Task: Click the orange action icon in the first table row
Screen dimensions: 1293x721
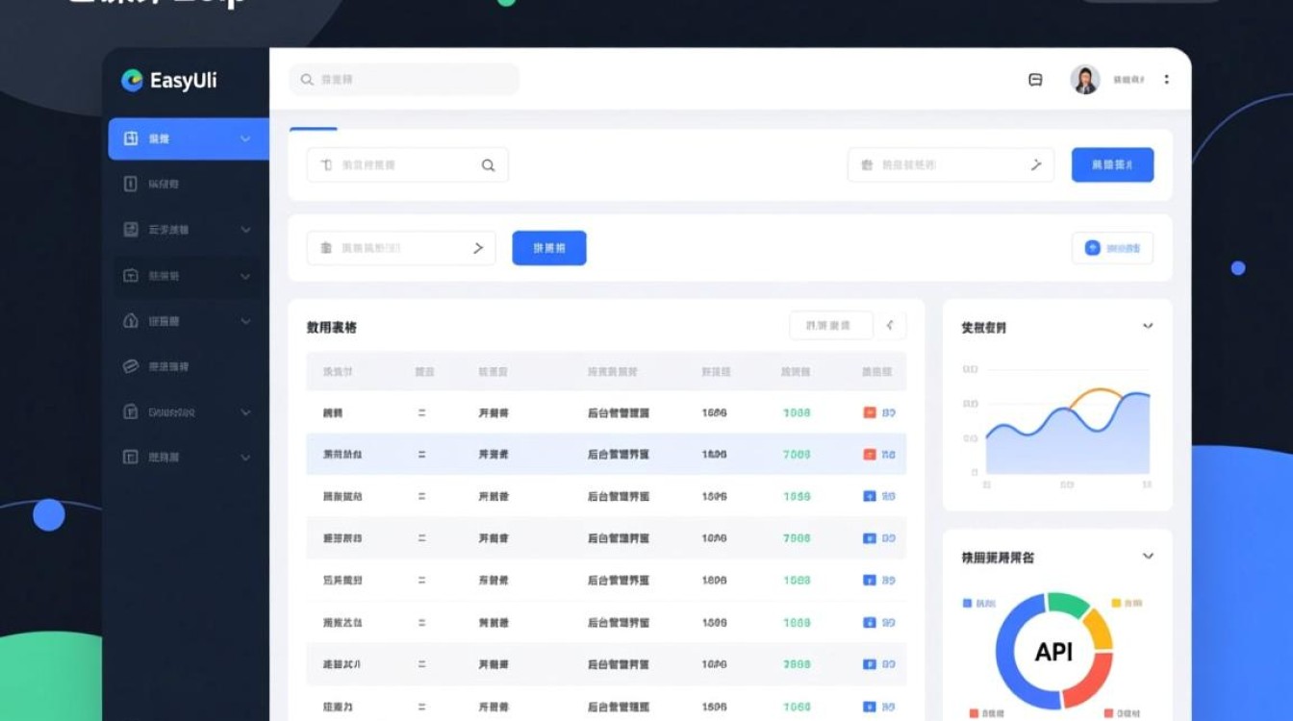Action: tap(870, 412)
